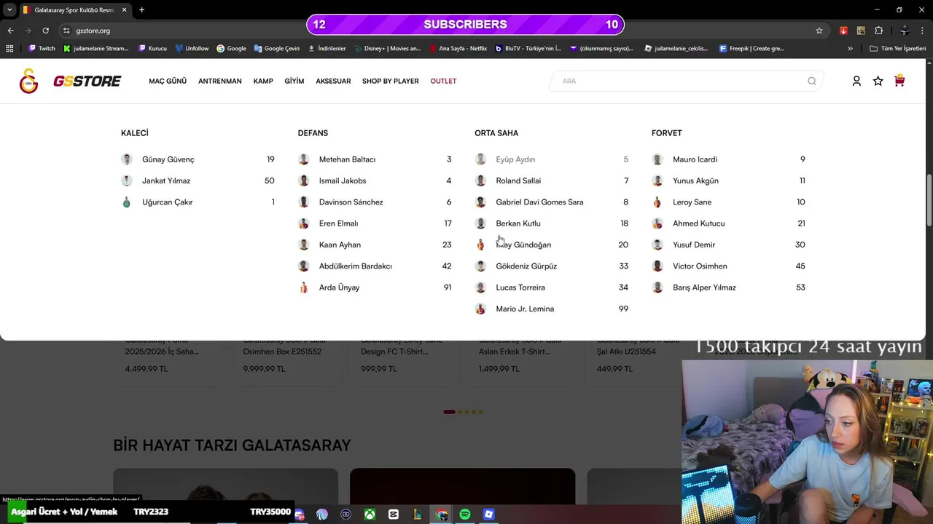Open a new browser tab
This screenshot has width=933, height=524.
point(141,10)
